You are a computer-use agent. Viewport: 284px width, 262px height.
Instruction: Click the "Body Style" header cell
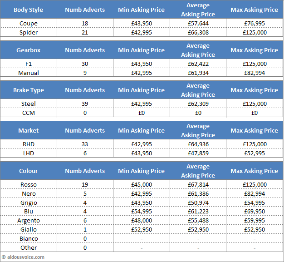pyautogui.click(x=29, y=10)
